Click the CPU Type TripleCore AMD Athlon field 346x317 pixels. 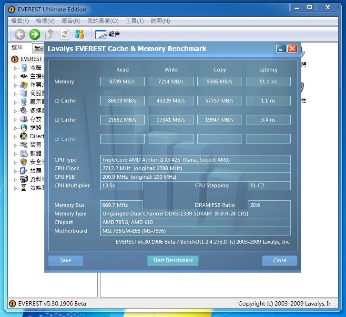tap(195, 160)
